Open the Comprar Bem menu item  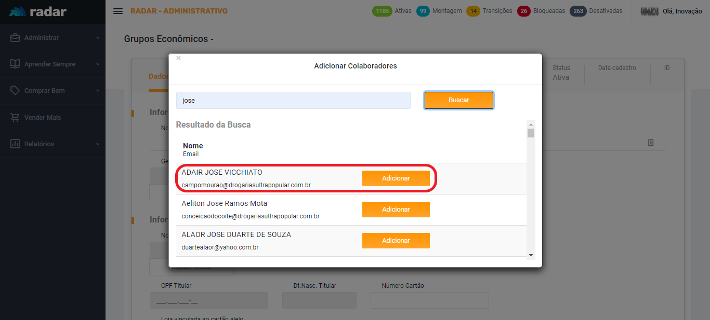pos(44,91)
